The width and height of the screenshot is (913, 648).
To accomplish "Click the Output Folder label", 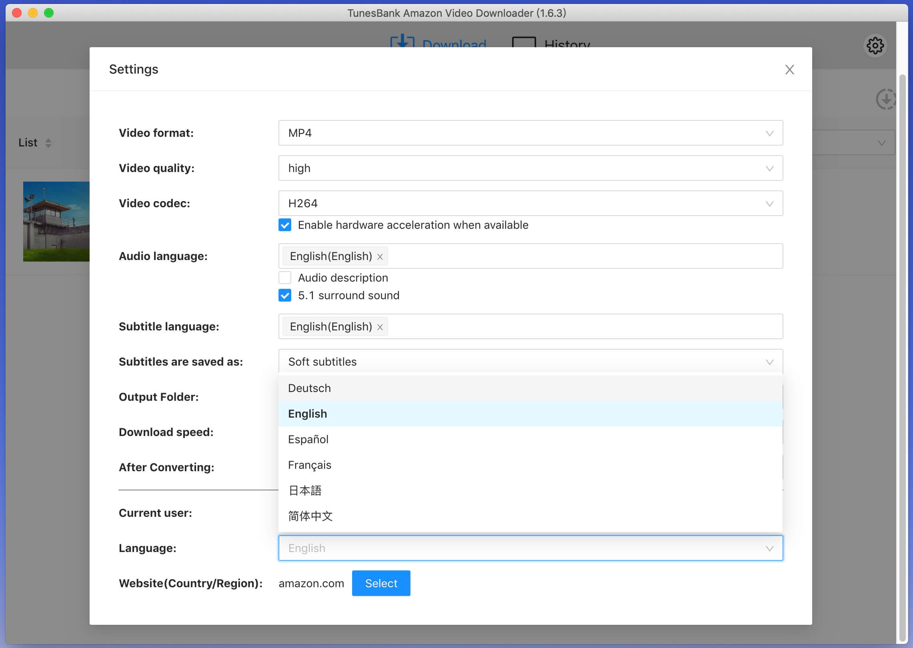I will point(158,397).
